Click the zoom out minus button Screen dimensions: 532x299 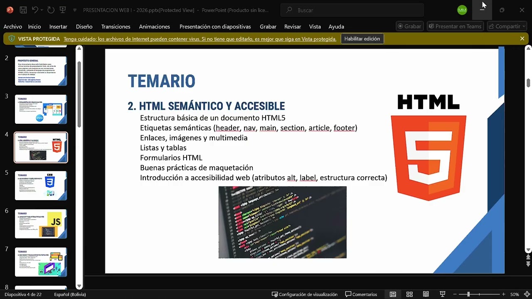coord(455,294)
